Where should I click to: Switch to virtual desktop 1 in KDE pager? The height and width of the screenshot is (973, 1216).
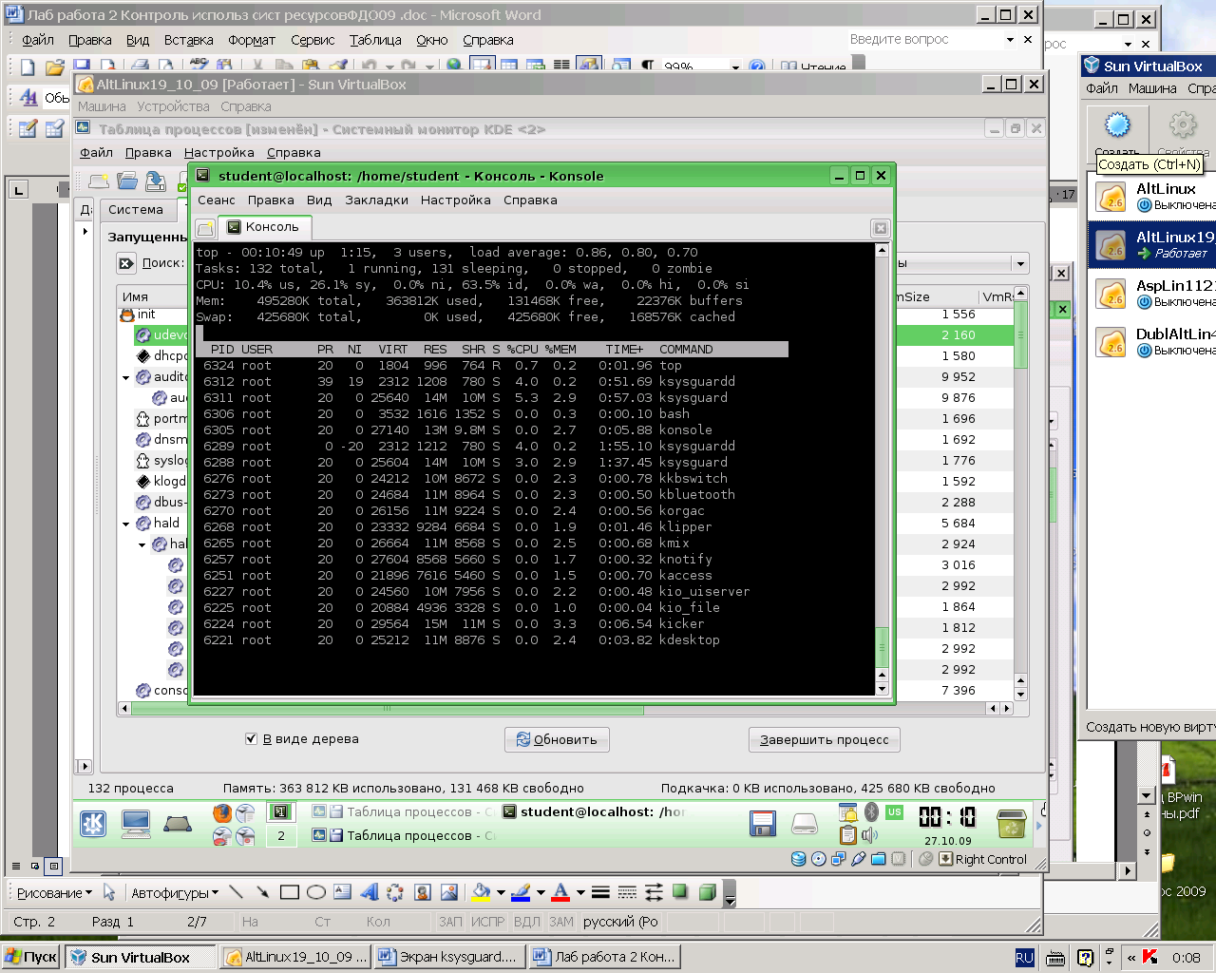(280, 811)
